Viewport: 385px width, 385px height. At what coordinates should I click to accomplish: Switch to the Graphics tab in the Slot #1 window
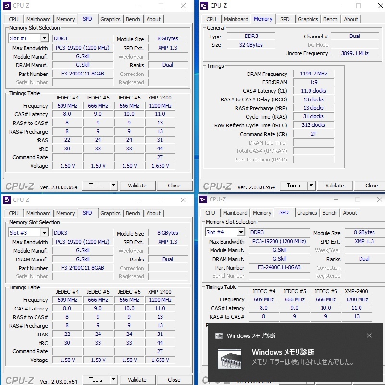point(111,19)
